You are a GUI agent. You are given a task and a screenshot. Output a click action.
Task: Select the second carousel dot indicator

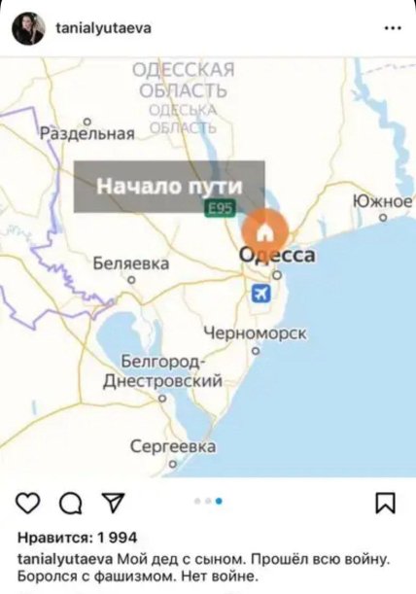click(208, 502)
